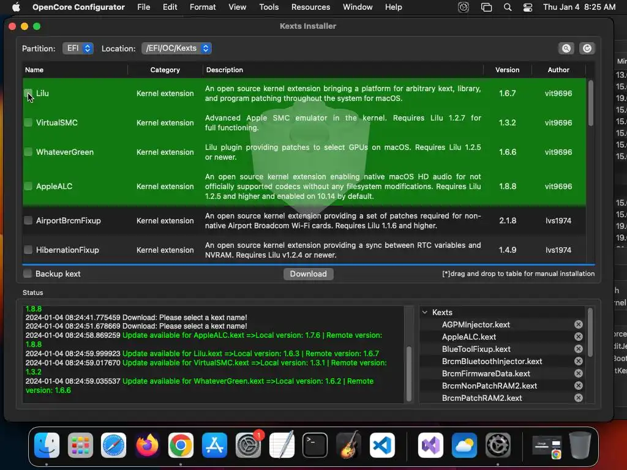
Task: Select the BrcmPatchRAM2.kext row
Action: pos(503,398)
